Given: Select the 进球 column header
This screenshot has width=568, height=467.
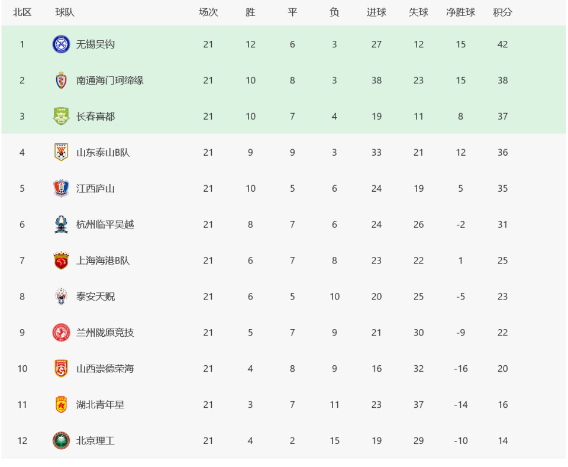Looking at the screenshot, I should (x=376, y=12).
